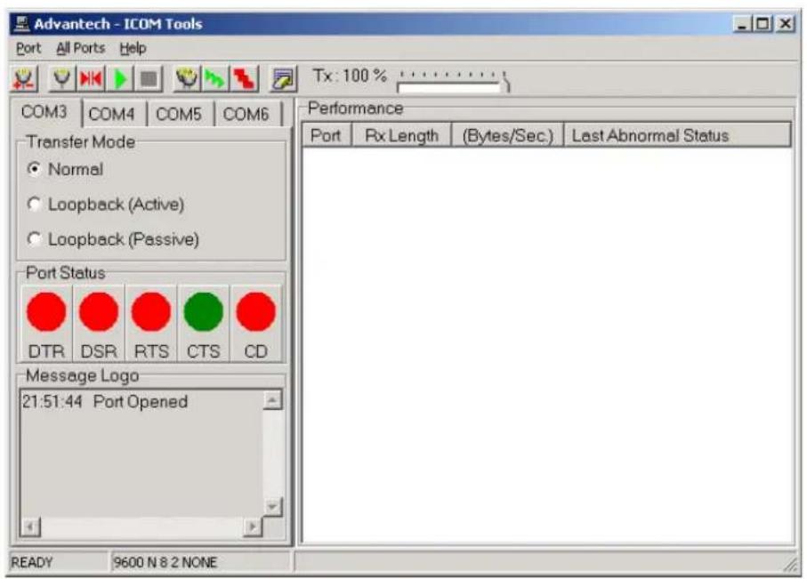Click the red close port arrows icon
This screenshot has width=807, height=579.
click(x=91, y=79)
